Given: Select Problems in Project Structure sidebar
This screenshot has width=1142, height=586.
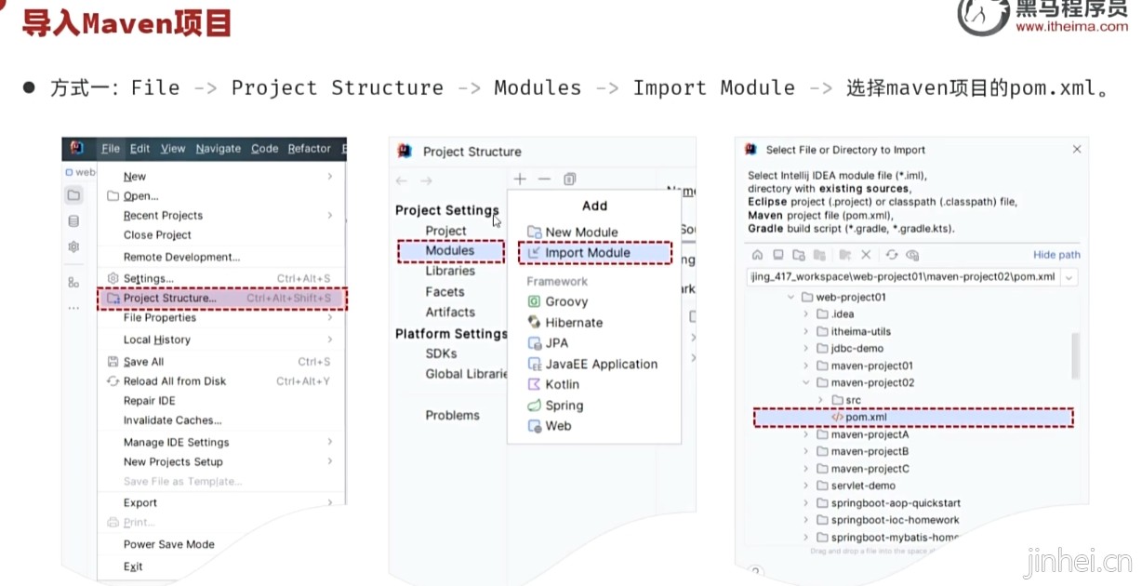Looking at the screenshot, I should (453, 416).
